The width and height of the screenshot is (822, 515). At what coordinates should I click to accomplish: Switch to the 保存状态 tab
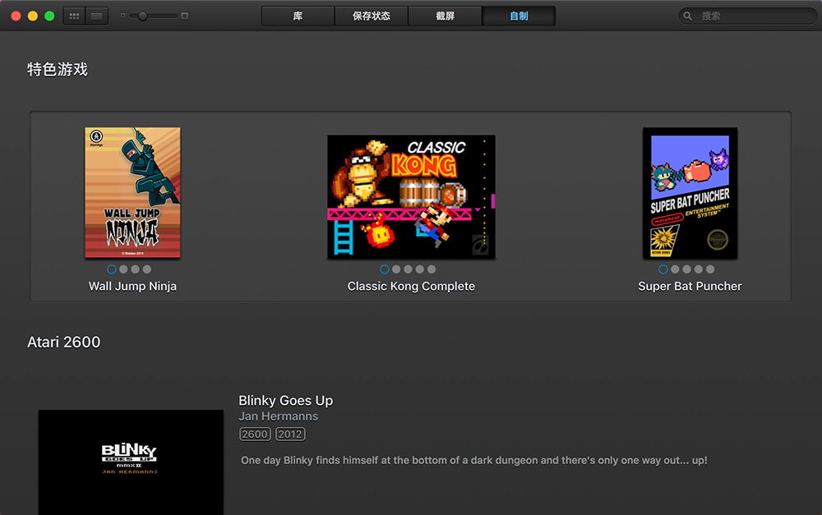pyautogui.click(x=372, y=16)
